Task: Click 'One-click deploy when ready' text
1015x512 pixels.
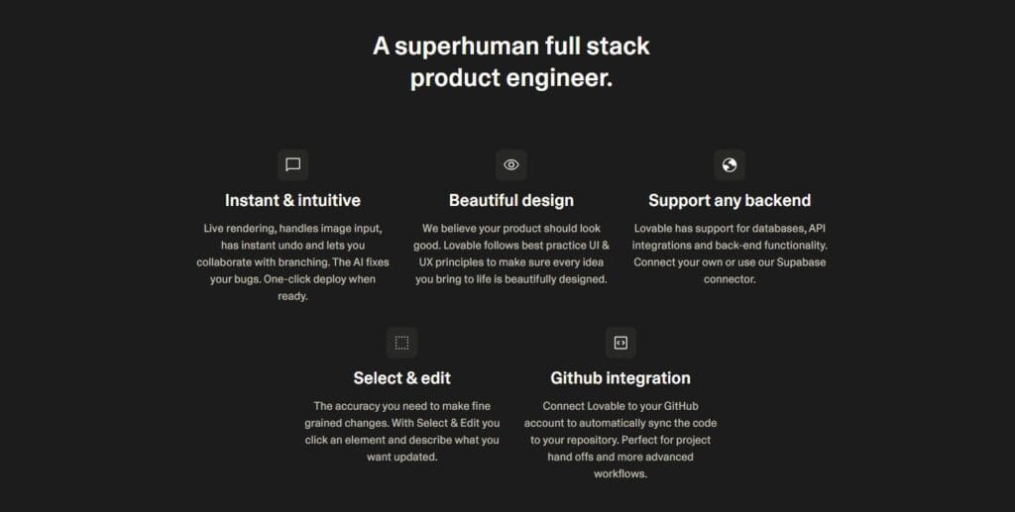Action: click(x=320, y=287)
